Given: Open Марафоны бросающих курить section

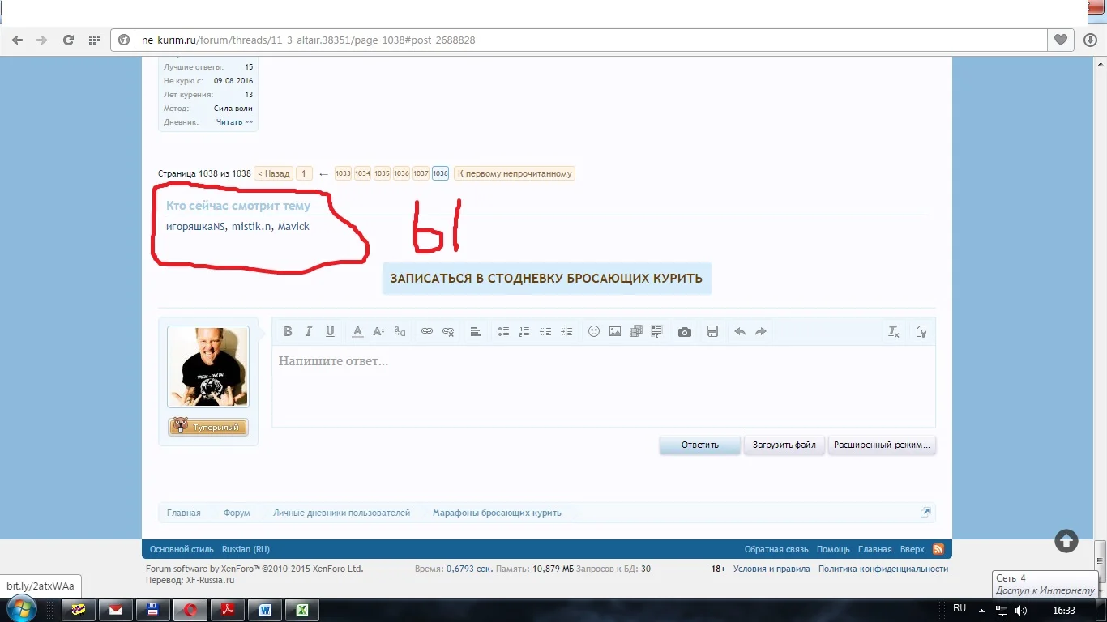Looking at the screenshot, I should coord(497,512).
